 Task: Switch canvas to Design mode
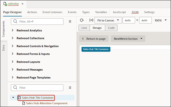click(x=97, y=28)
